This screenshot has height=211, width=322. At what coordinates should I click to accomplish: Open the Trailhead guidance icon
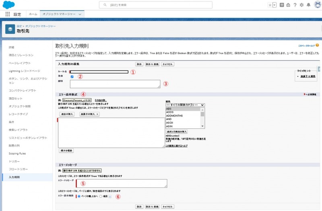[288, 5]
